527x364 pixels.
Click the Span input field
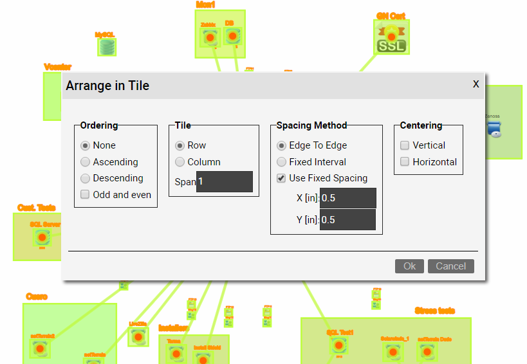pos(224,181)
